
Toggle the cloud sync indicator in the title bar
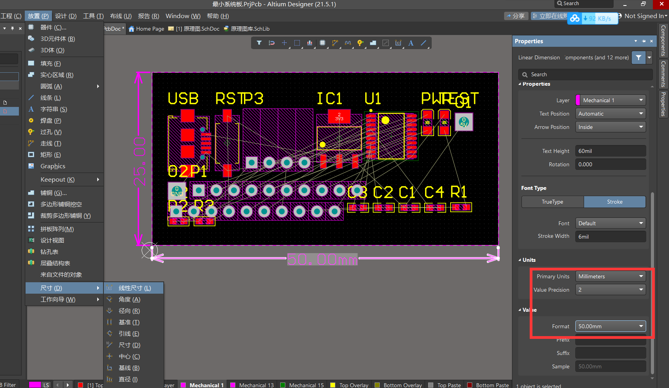pos(574,18)
